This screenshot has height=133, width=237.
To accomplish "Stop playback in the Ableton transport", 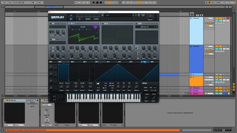I will tap(97, 3).
